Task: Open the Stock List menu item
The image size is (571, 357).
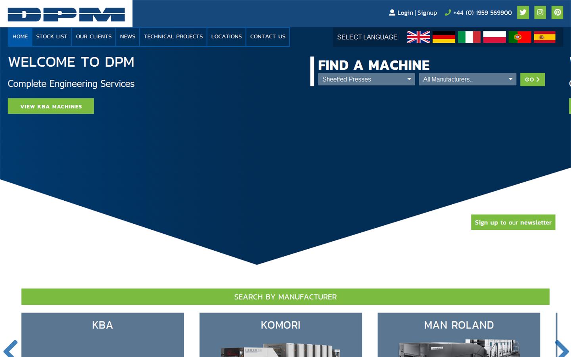Action: point(52,36)
